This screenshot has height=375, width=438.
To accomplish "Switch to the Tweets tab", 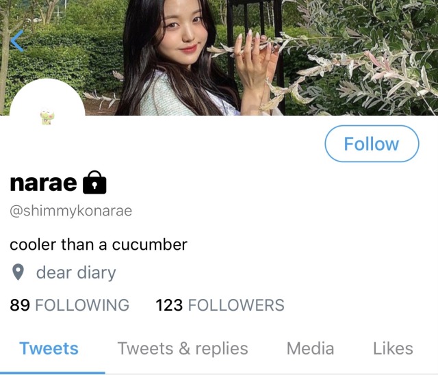I will (x=49, y=349).
